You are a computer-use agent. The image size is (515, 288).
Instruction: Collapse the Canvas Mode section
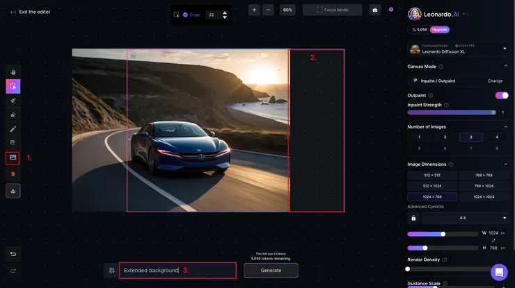[505, 66]
